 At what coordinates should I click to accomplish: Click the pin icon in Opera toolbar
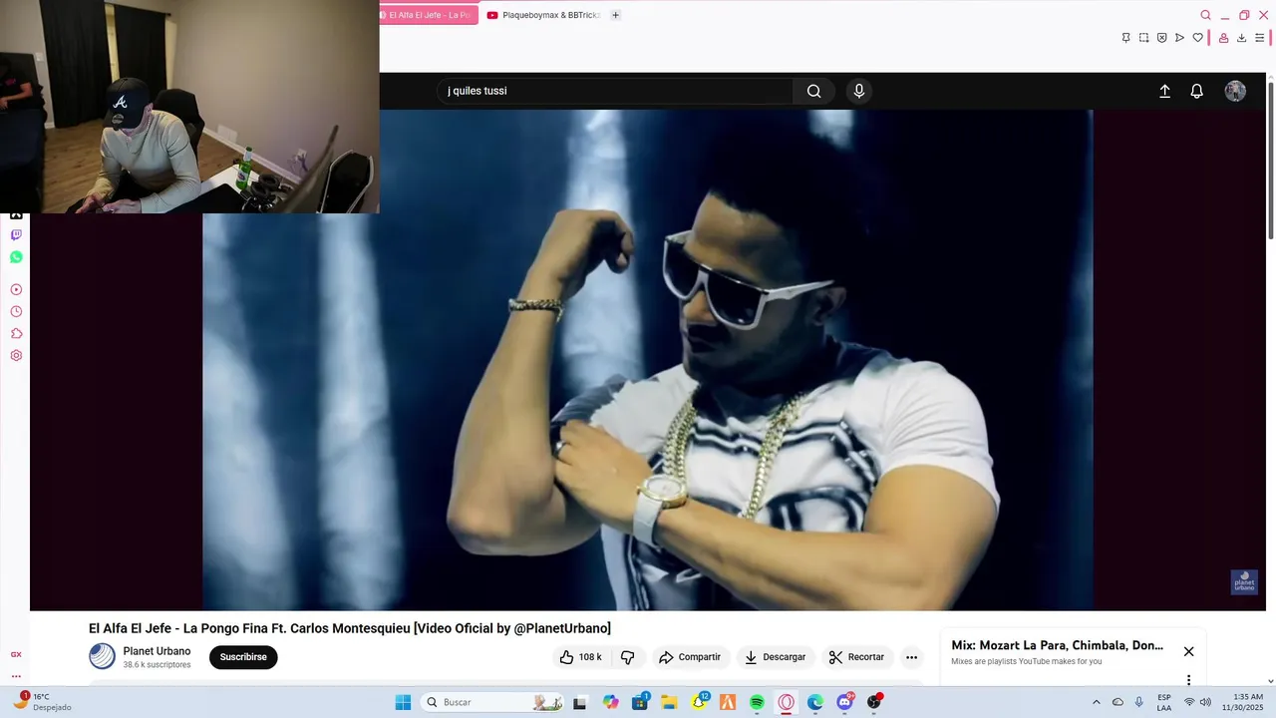[x=1125, y=38]
